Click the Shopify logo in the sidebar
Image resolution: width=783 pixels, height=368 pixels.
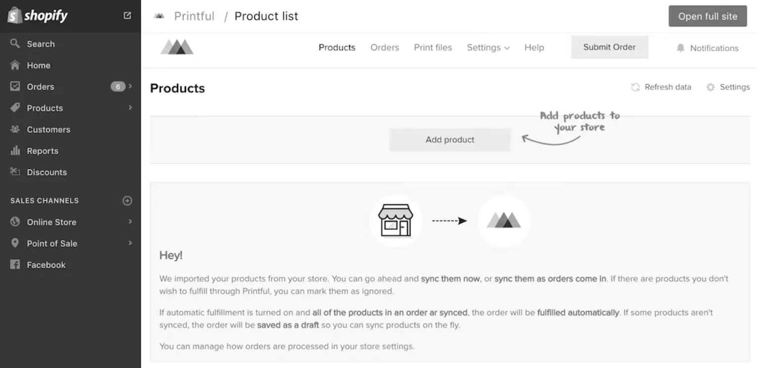click(38, 15)
